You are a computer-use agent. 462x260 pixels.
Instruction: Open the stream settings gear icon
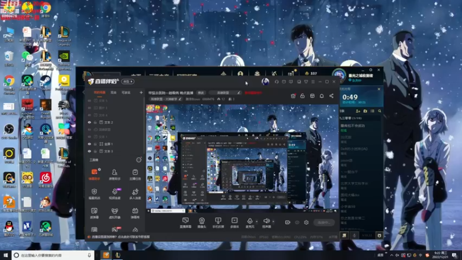click(x=306, y=222)
